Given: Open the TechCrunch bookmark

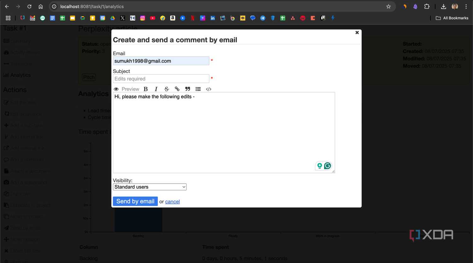Looking at the screenshot, I should point(132,18).
